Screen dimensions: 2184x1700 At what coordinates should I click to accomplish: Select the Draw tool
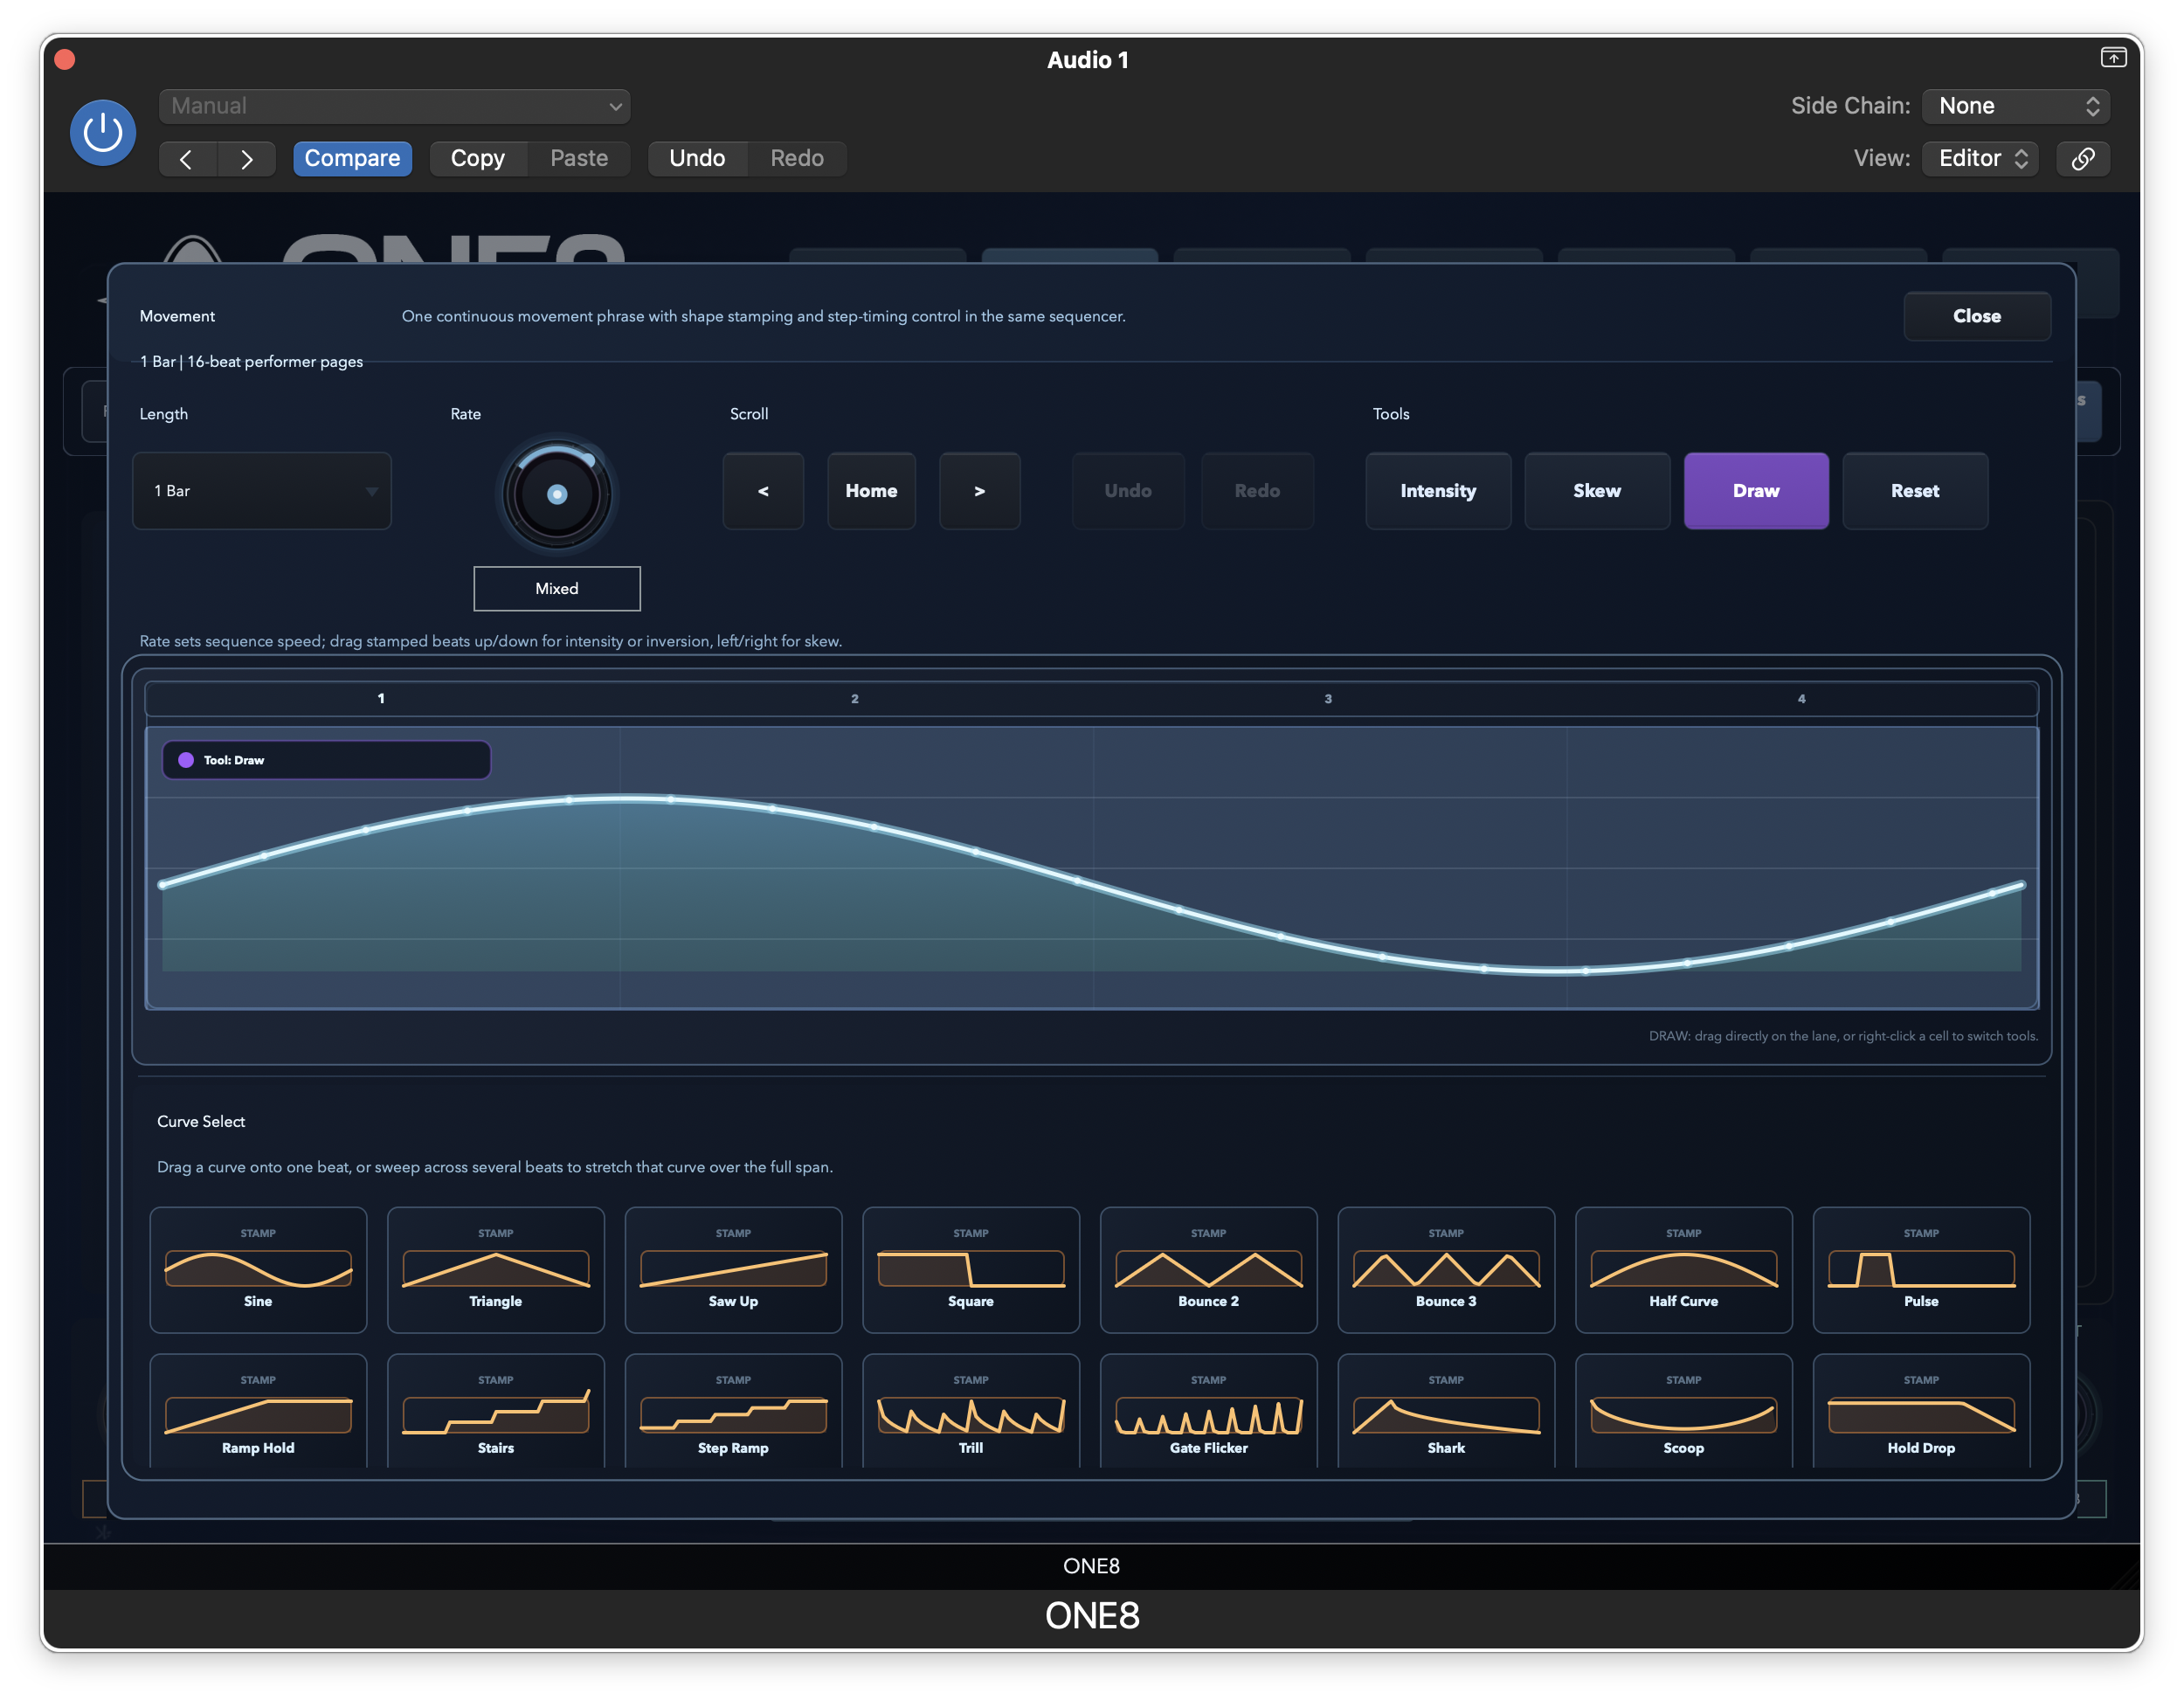click(1756, 491)
